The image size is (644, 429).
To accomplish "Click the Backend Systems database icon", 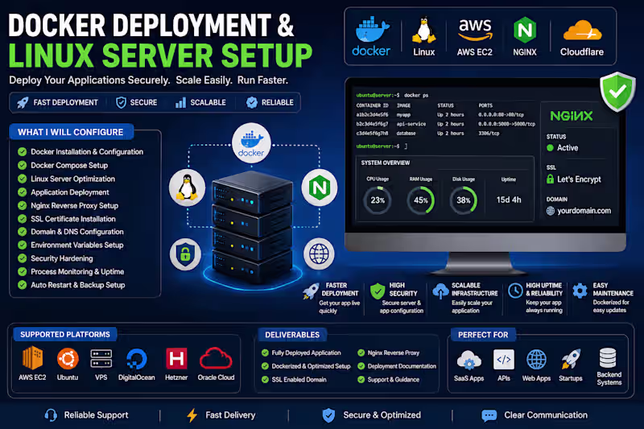I will [x=608, y=357].
